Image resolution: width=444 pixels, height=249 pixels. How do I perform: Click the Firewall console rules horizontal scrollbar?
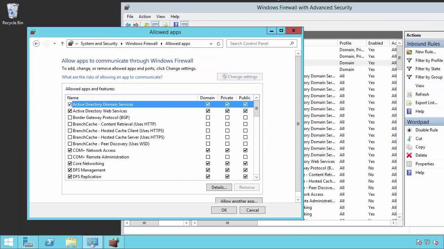[x=228, y=223]
